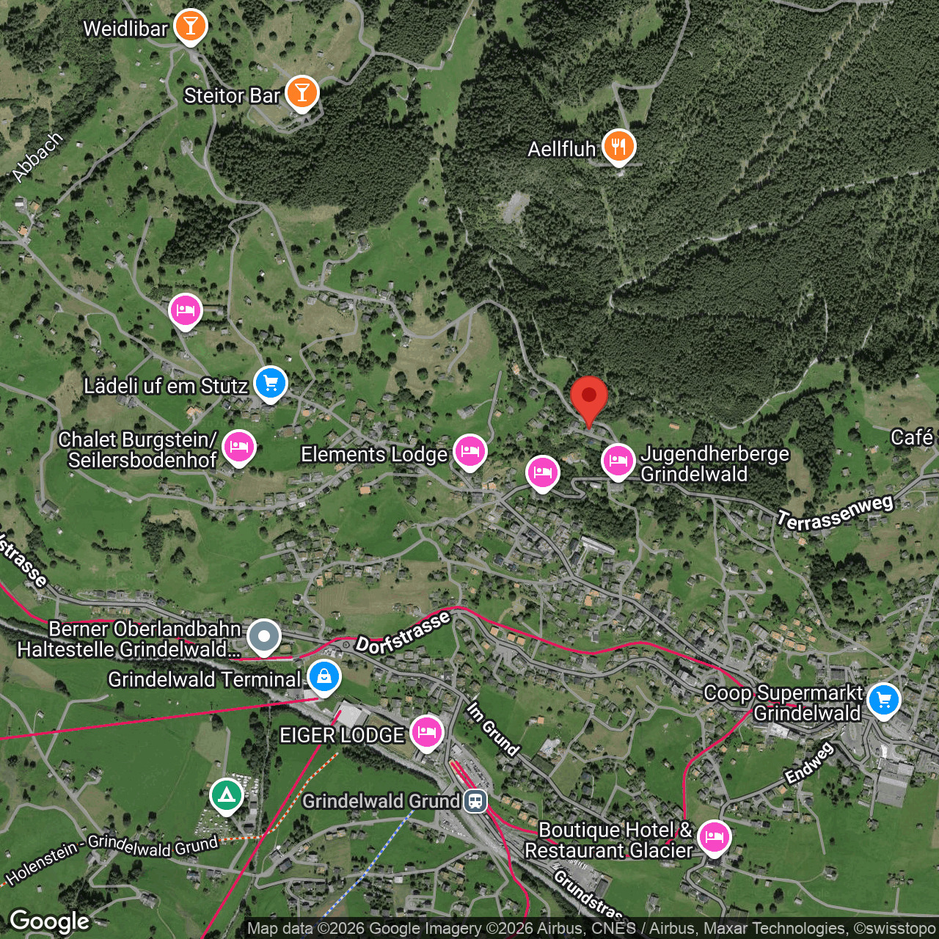Open the Grindelwald Terminal shopping bag pin
939x939 pixels.
[324, 677]
